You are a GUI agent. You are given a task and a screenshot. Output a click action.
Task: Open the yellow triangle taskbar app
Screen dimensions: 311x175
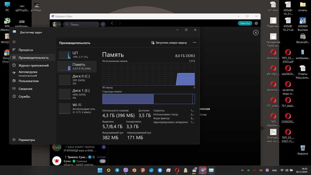[x=109, y=170]
